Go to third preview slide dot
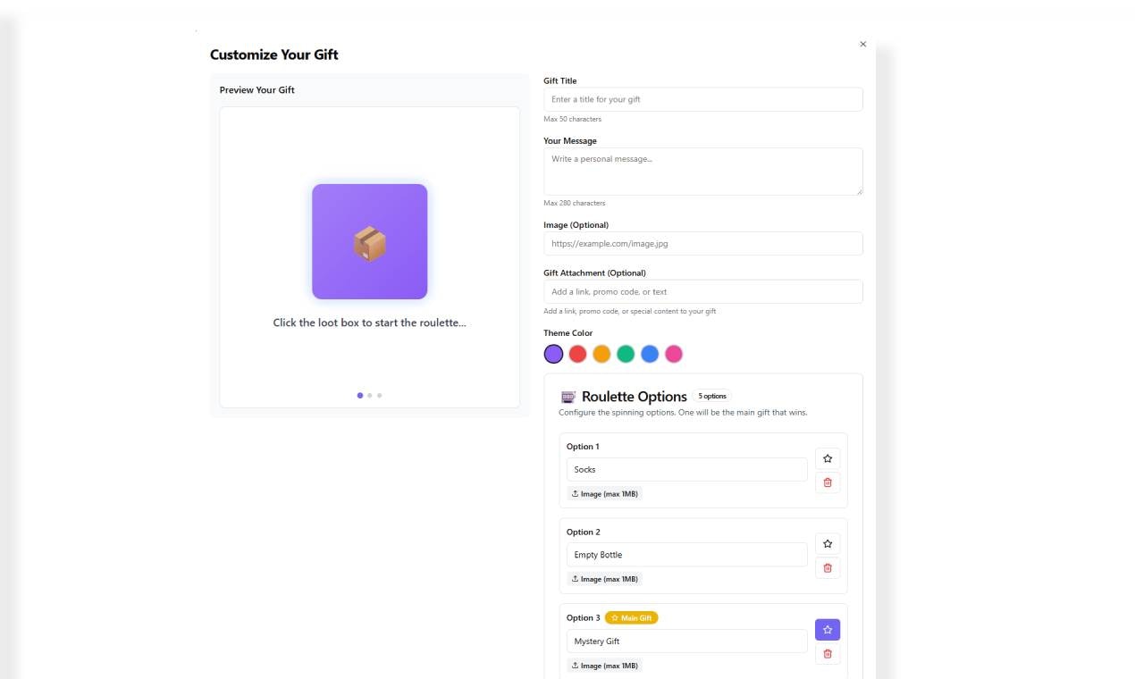The image size is (1135, 679). [x=379, y=395]
